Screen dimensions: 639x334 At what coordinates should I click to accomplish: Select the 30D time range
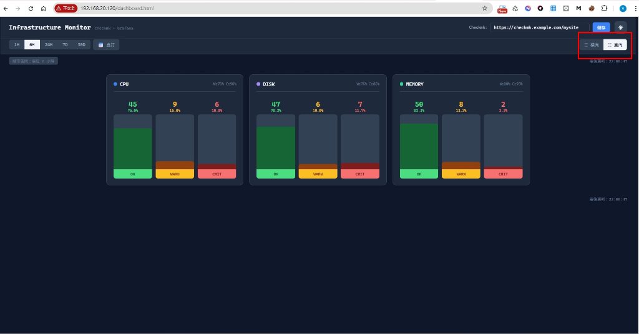[82, 45]
